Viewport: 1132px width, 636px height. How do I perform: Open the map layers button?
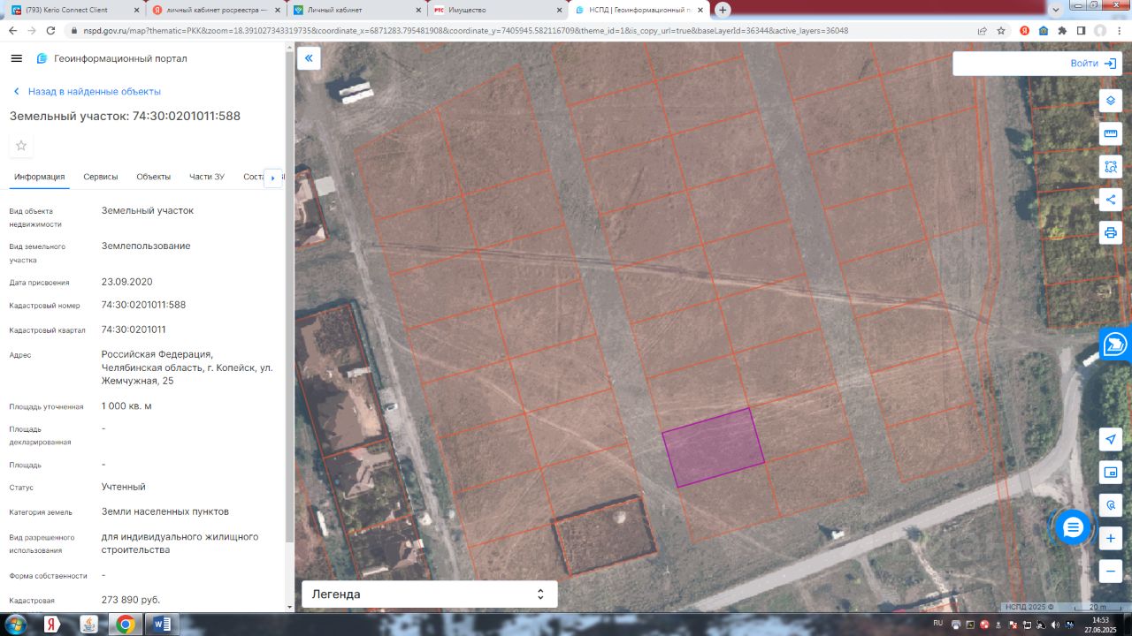pos(1111,101)
